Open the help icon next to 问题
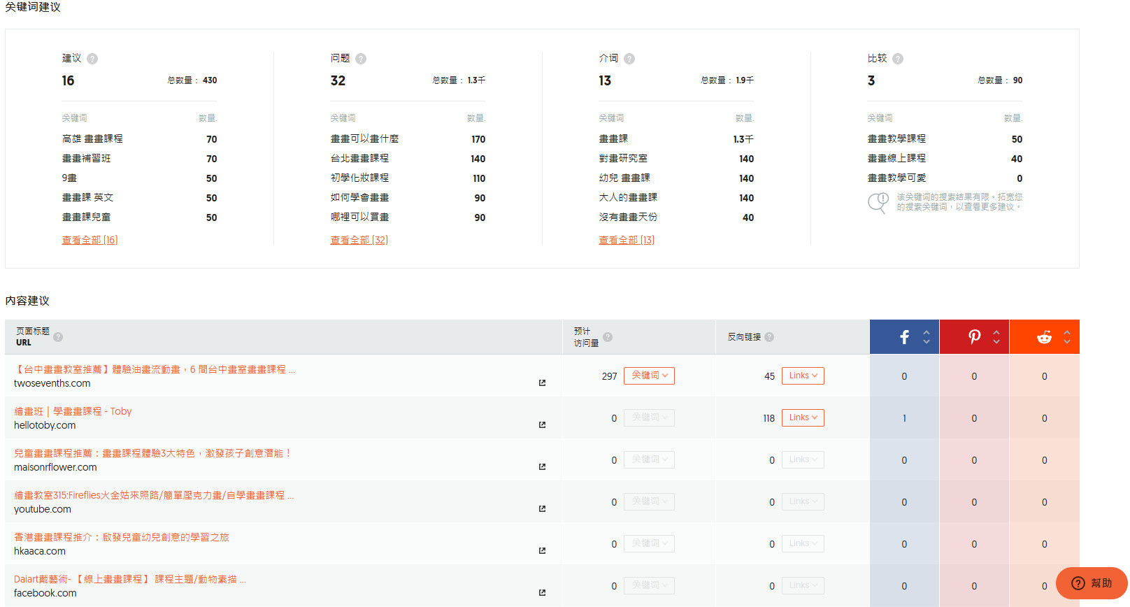 [x=361, y=59]
